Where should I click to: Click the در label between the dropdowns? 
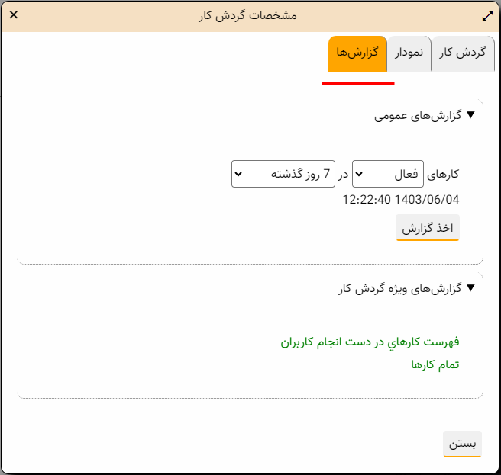click(344, 175)
